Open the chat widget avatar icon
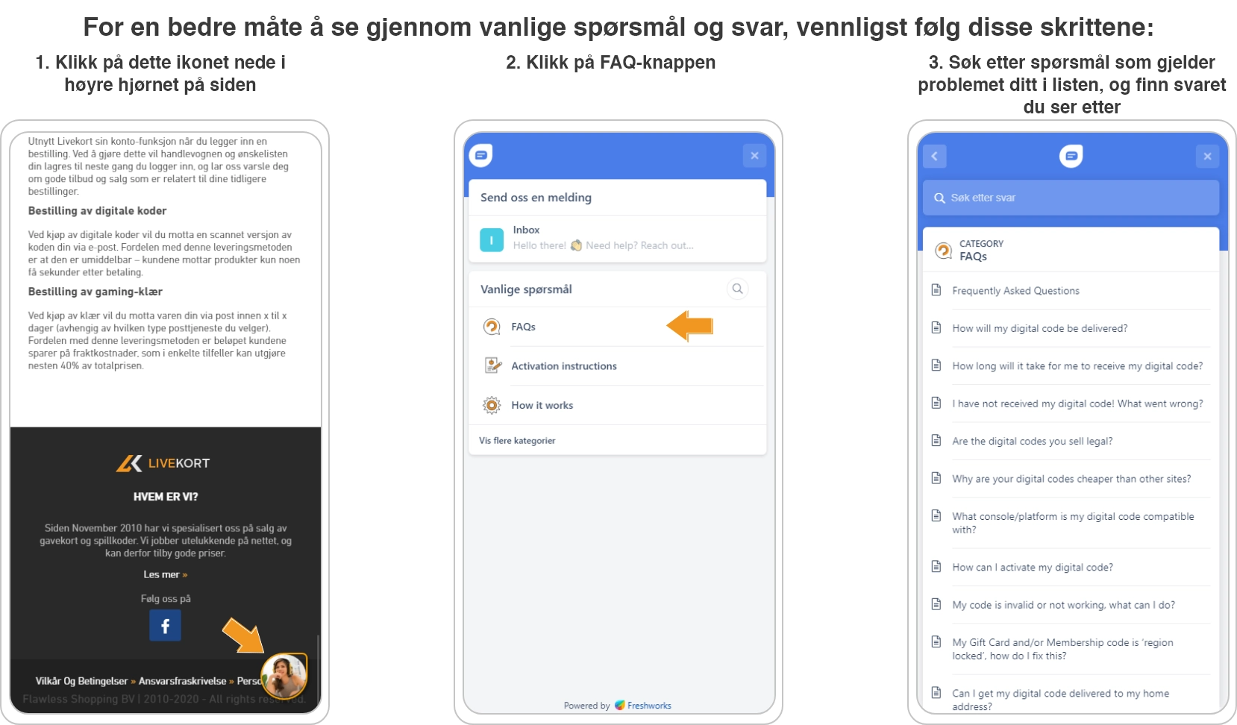Viewport: 1237px width, 725px height. click(x=284, y=676)
